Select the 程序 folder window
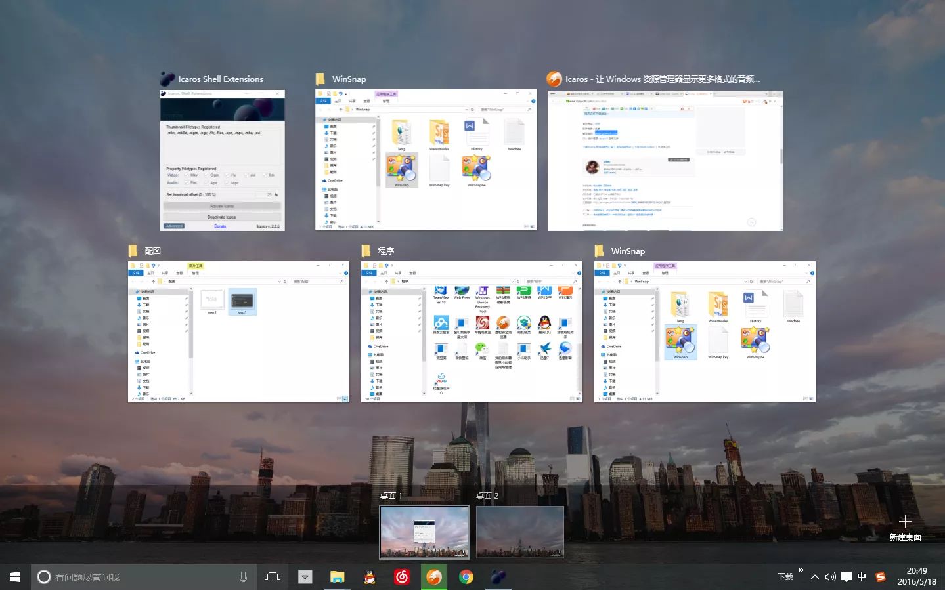This screenshot has width=945, height=590. pyautogui.click(x=472, y=332)
